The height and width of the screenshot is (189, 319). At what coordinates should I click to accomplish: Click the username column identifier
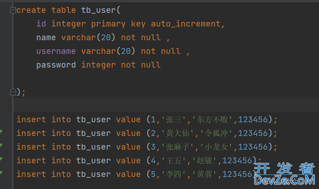coord(56,51)
